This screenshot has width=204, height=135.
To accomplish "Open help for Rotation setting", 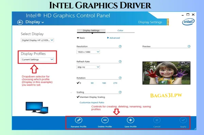I will [x=120, y=78].
